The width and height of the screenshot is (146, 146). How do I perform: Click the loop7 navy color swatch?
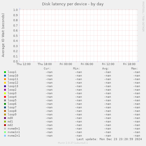[5, 107]
